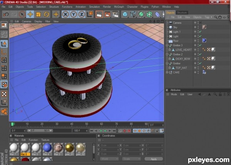The image size is (231, 165).
Task: Switch to the Structure tab
Action: [182, 13]
